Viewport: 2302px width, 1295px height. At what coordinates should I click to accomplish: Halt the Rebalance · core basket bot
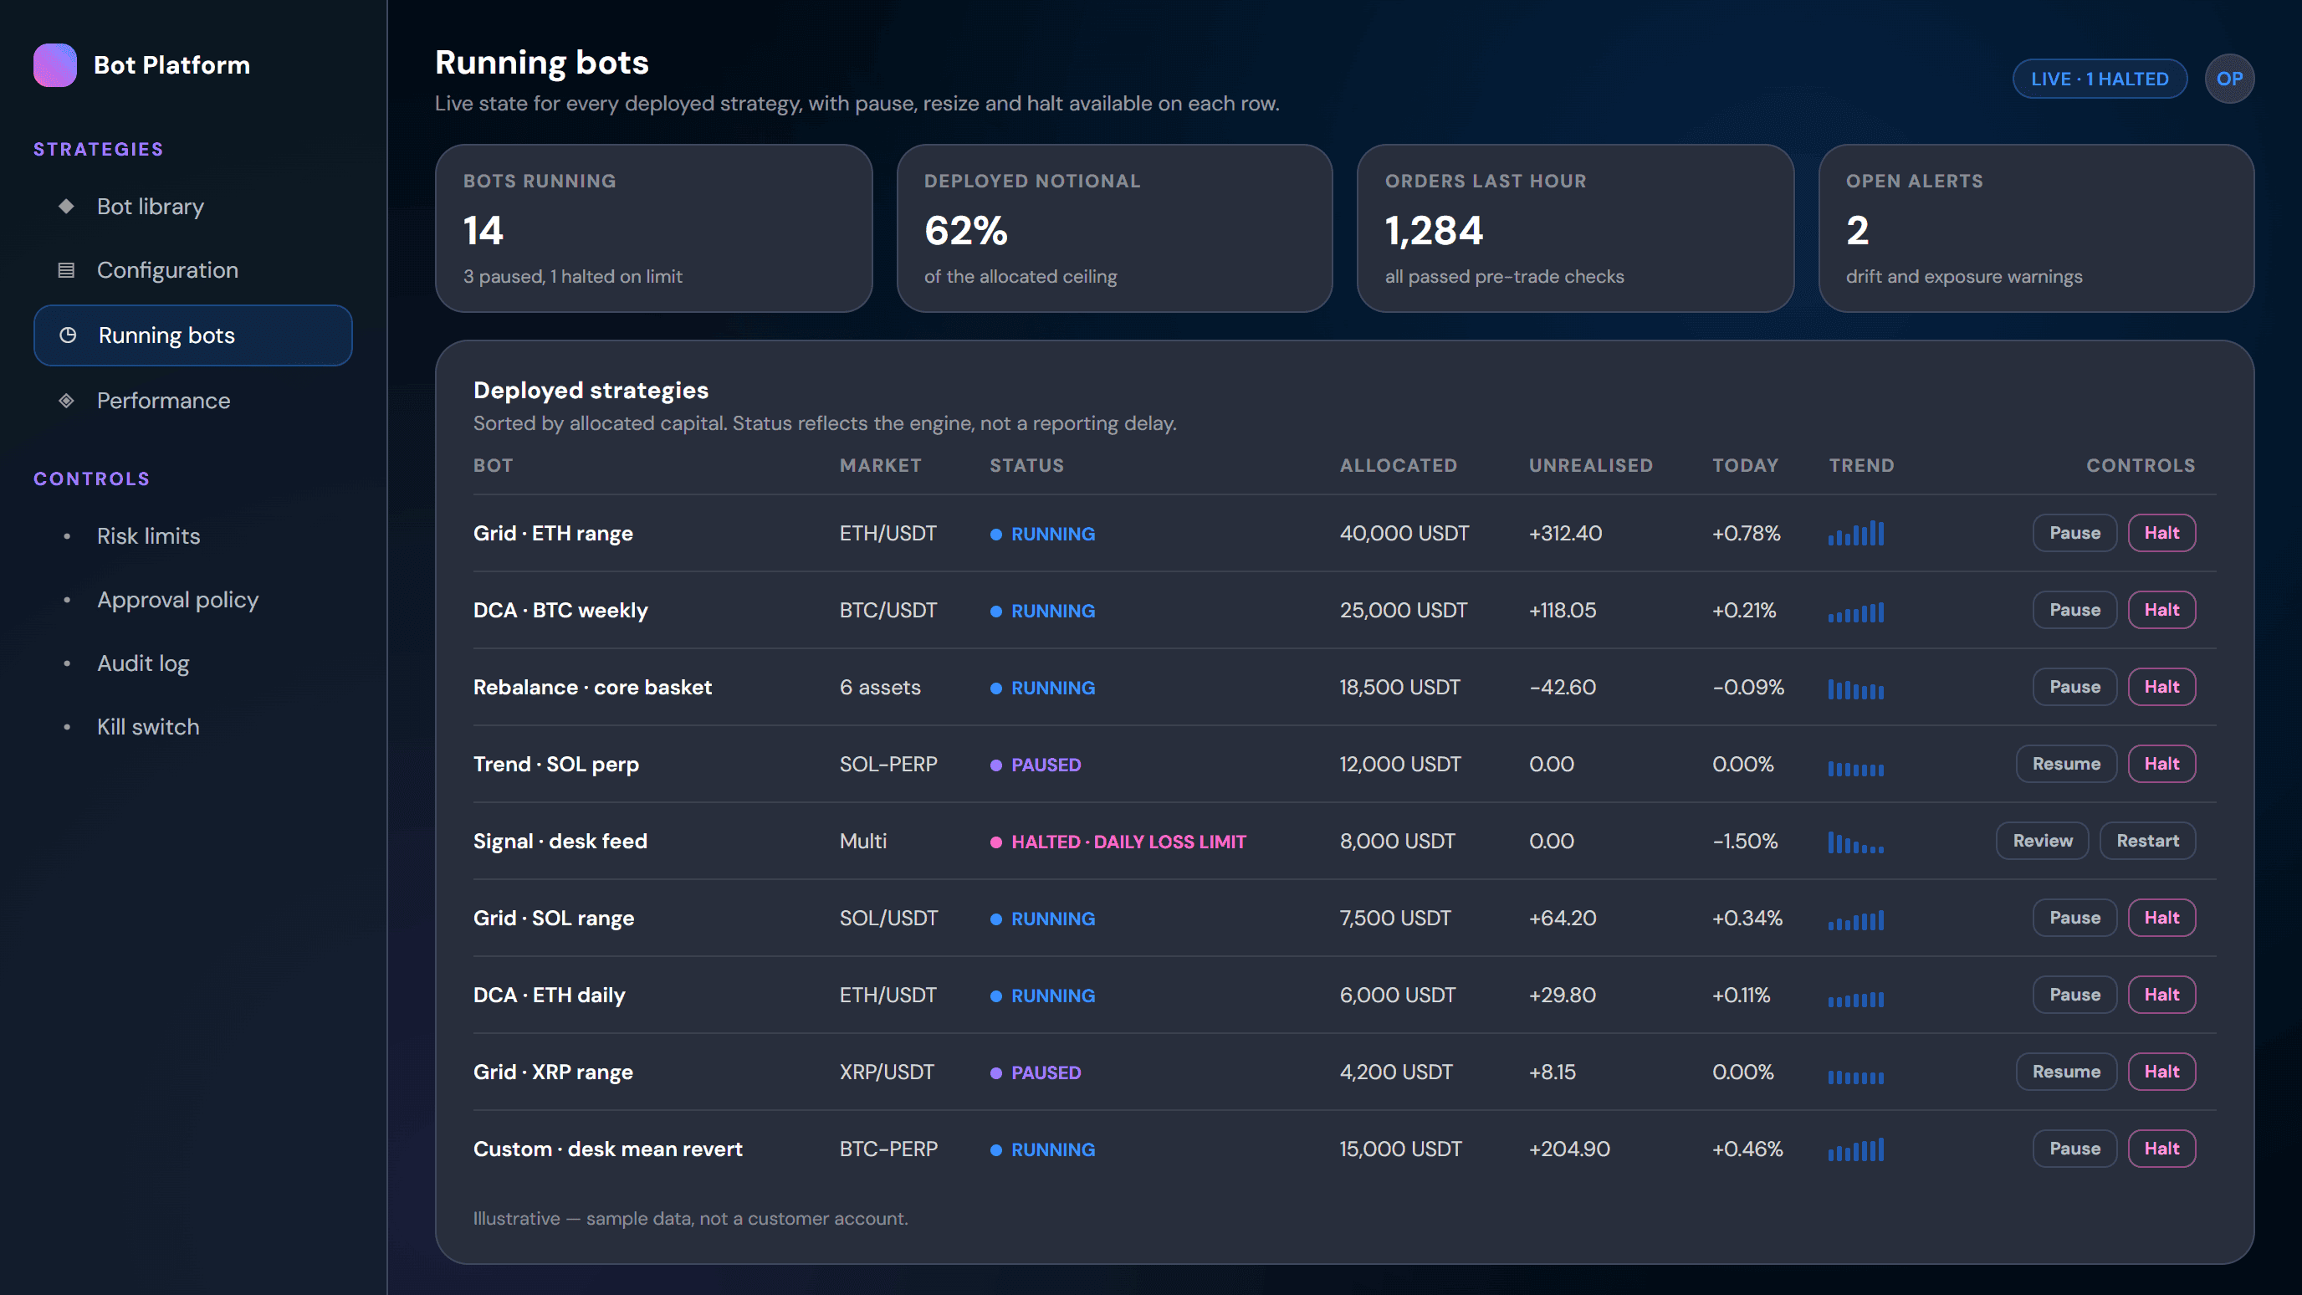click(2161, 686)
